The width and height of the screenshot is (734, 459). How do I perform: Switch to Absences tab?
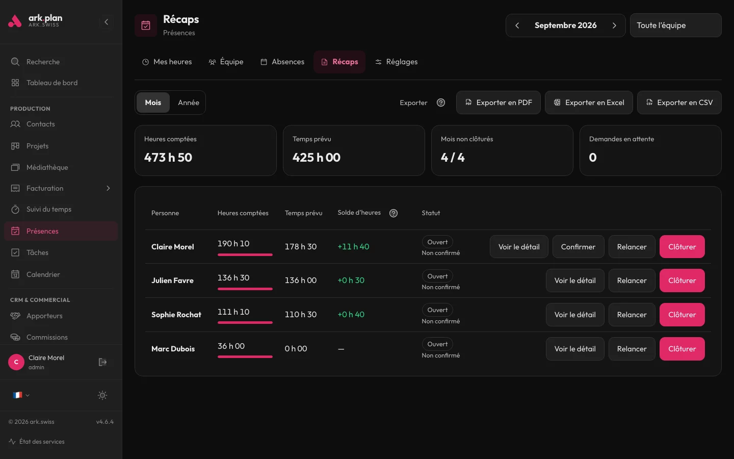(282, 62)
